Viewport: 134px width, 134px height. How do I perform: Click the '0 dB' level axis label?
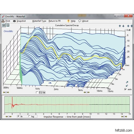pyautogui.click(x=128, y=30)
